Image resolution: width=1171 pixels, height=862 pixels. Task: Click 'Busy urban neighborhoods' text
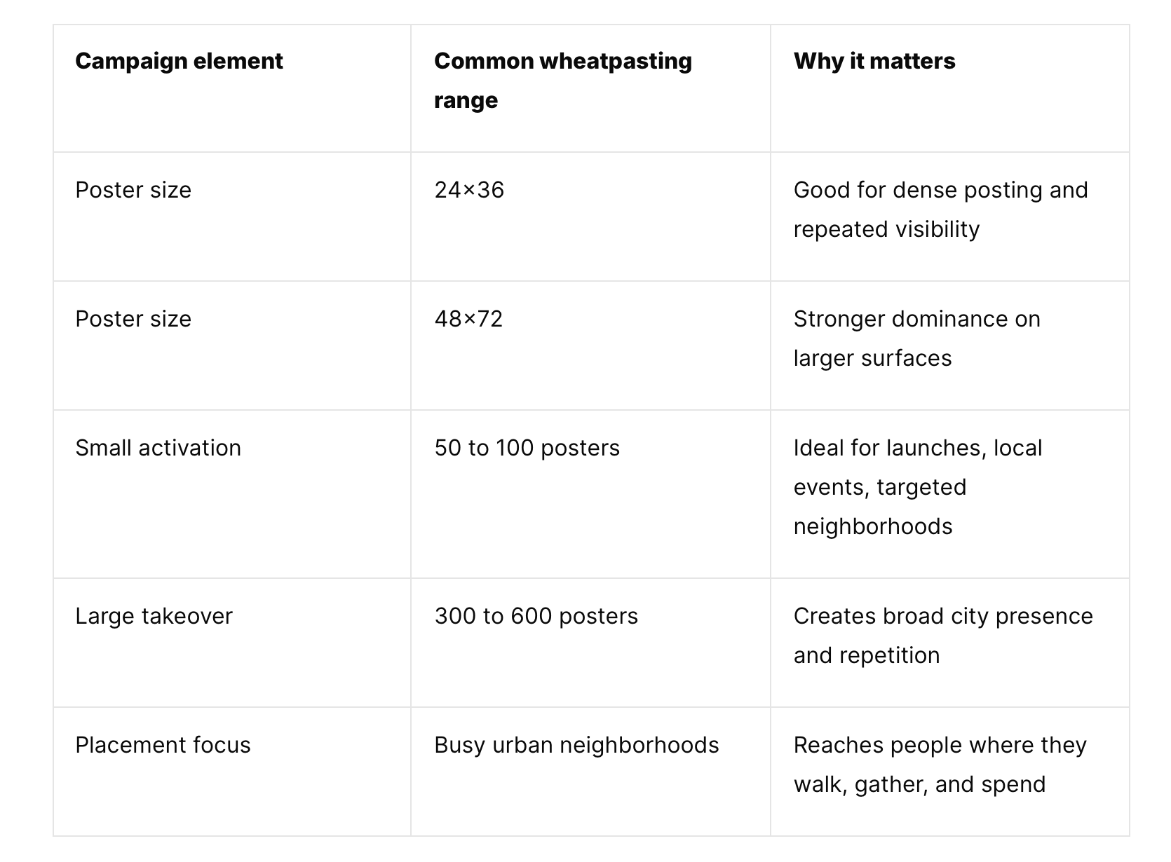(x=576, y=745)
